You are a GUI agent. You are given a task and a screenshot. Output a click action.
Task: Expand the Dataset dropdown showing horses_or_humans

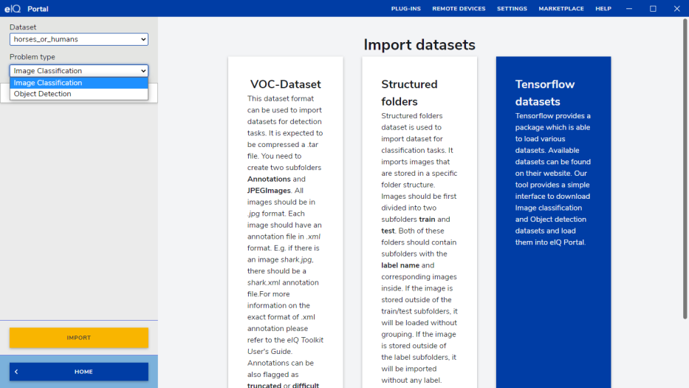pyautogui.click(x=79, y=39)
